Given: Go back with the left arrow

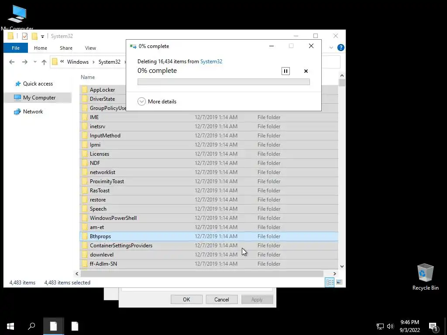Looking at the screenshot, I should (12, 62).
